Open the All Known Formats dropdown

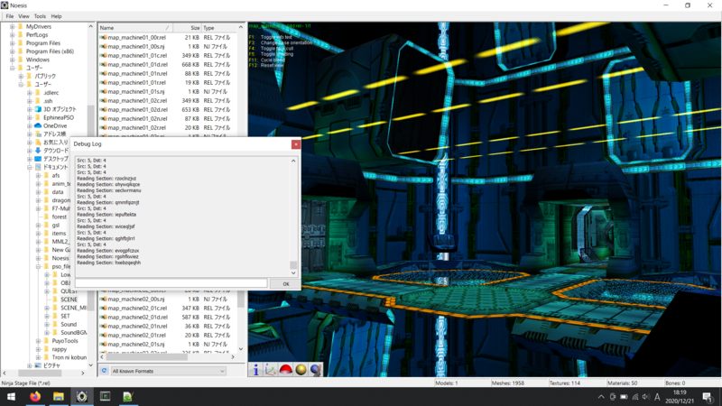[x=168, y=371]
